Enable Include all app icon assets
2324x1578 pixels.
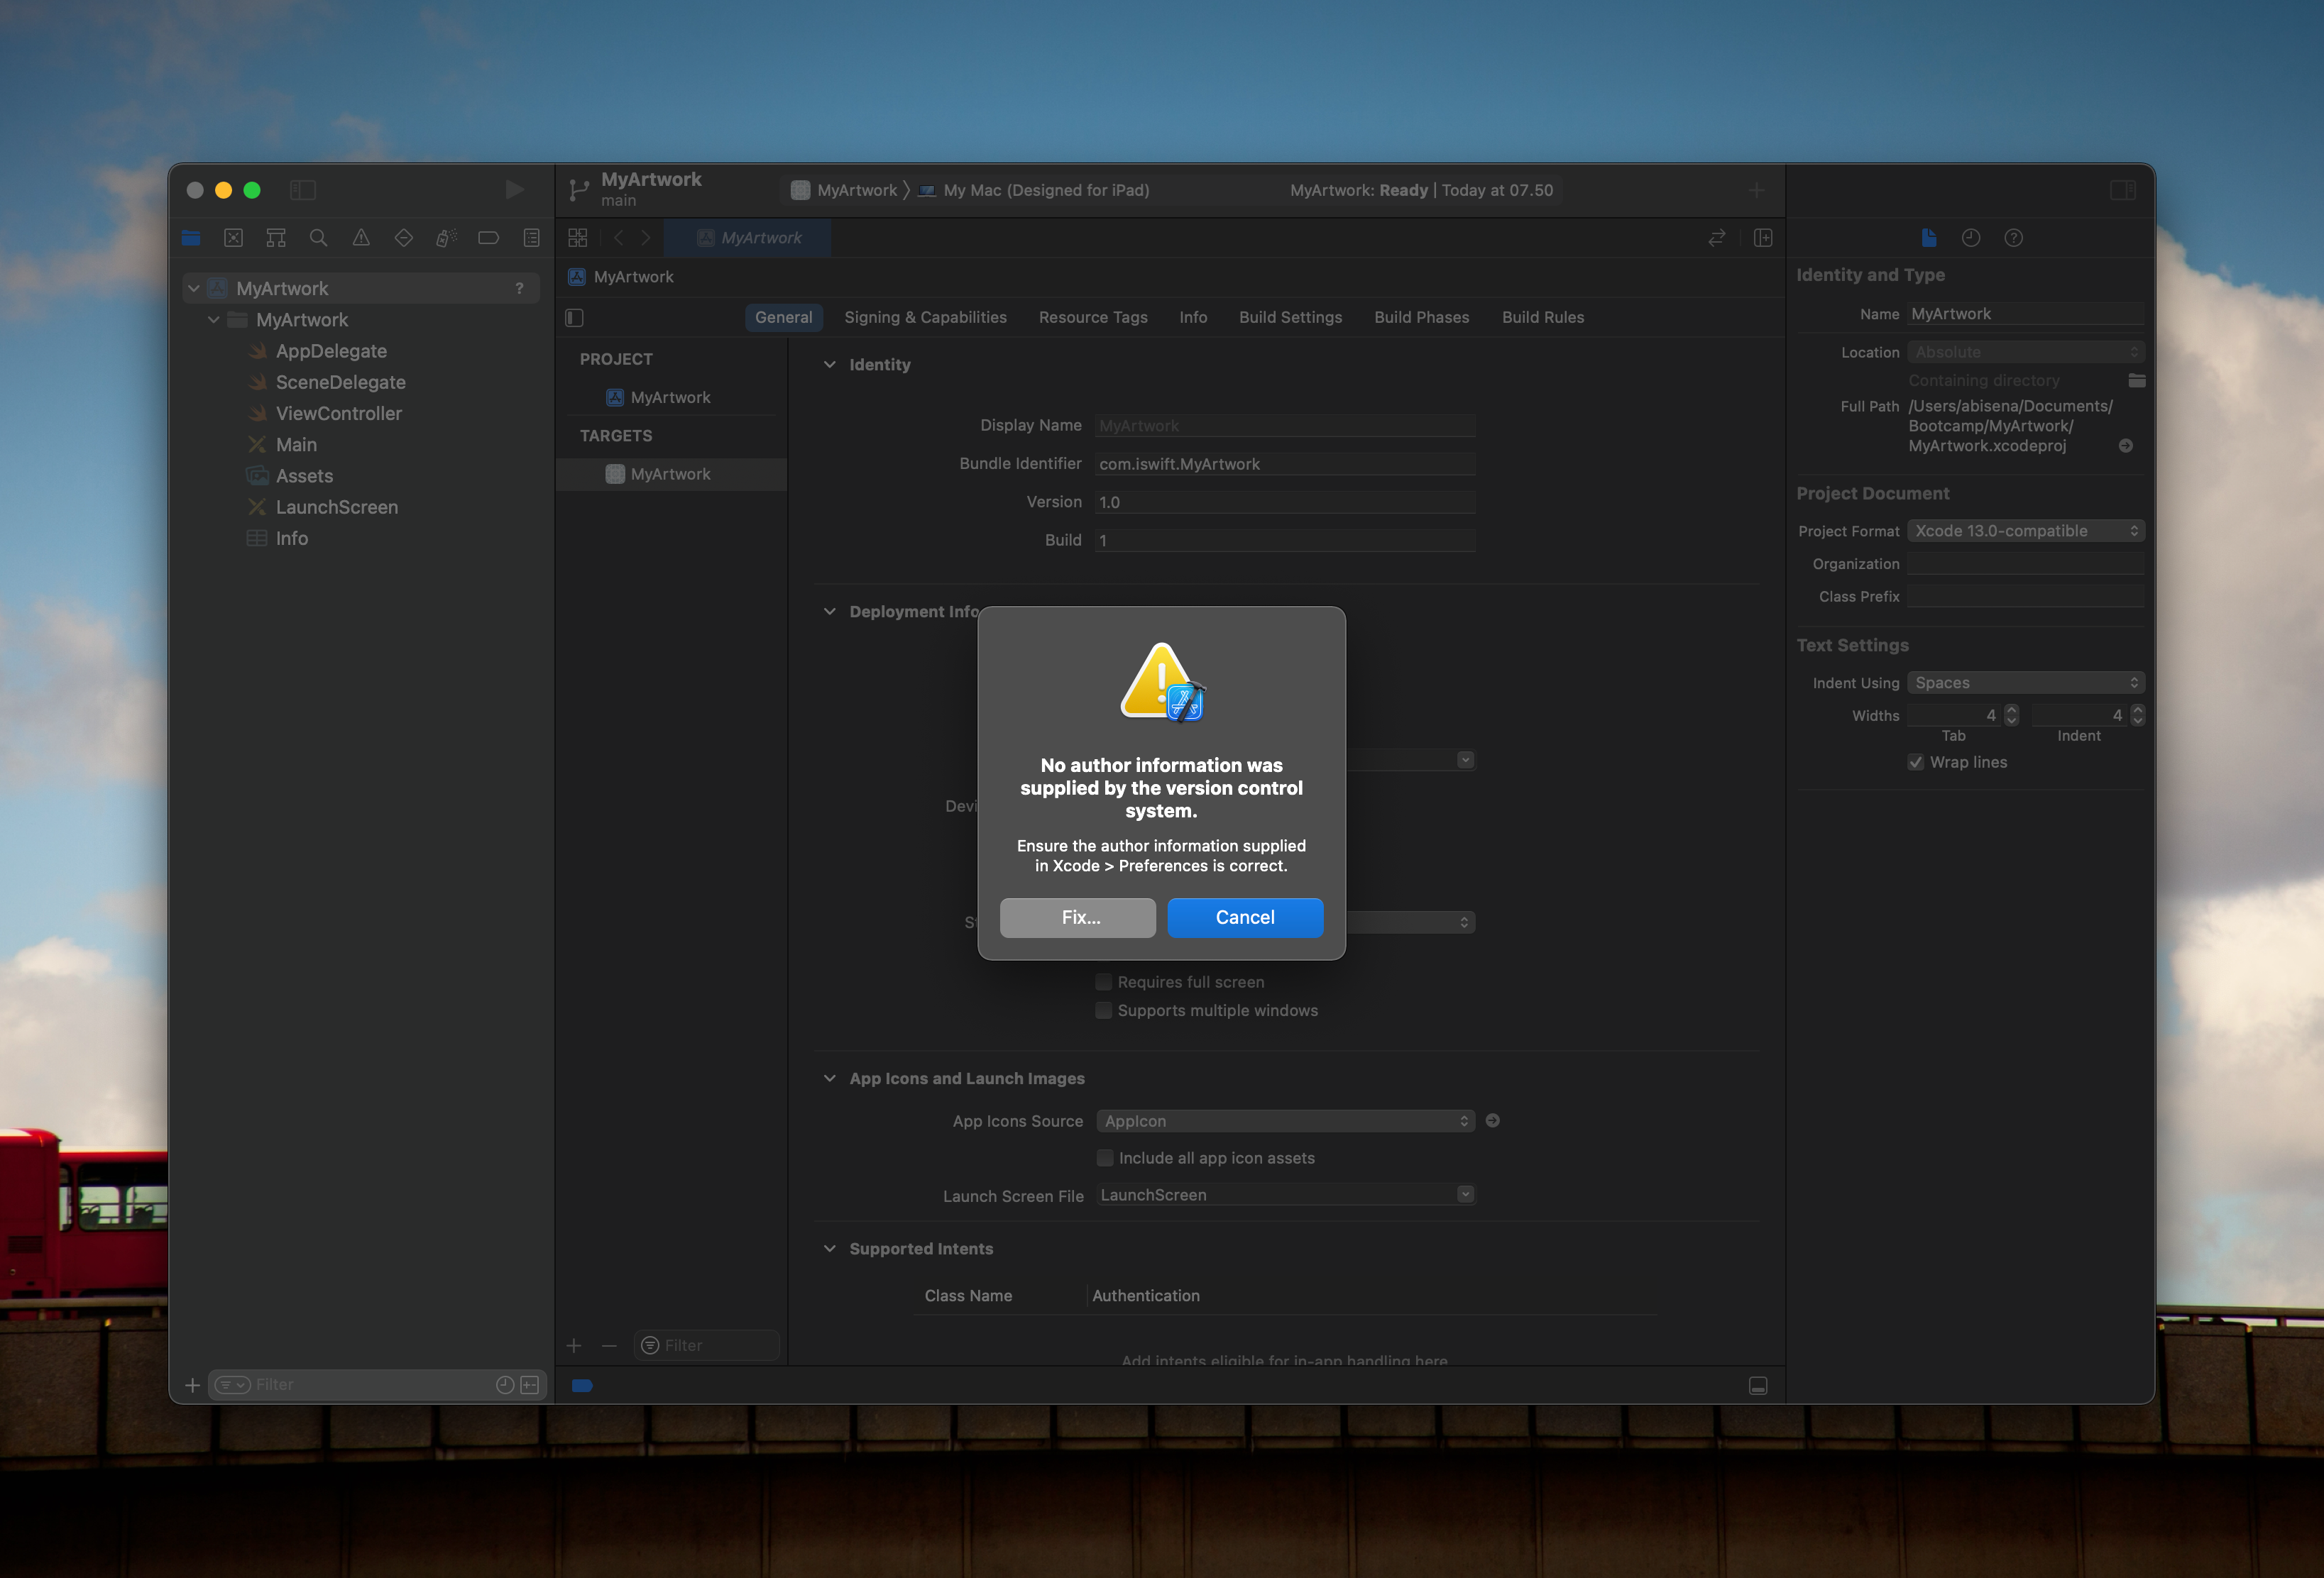(1105, 1158)
